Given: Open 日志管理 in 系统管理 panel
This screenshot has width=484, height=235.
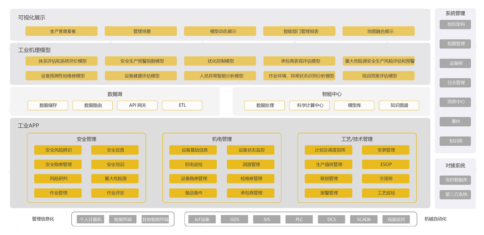Looking at the screenshot, I should [455, 83].
